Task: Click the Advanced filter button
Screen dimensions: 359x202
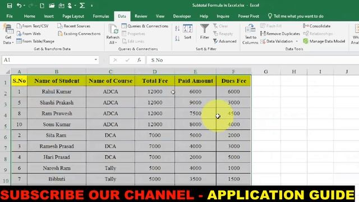Action: tap(224, 41)
